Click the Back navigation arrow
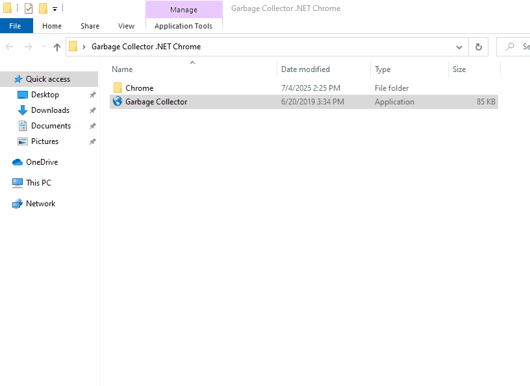The width and height of the screenshot is (530, 386). [10, 47]
